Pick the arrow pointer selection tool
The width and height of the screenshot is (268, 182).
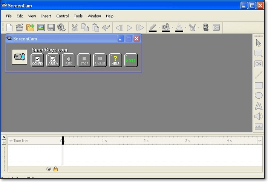pos(259,43)
